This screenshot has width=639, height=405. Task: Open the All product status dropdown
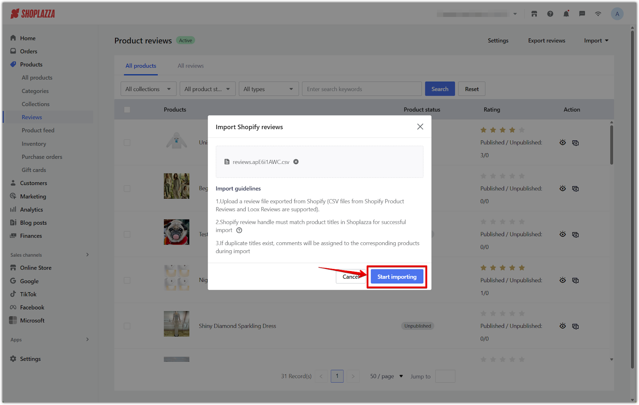click(207, 89)
